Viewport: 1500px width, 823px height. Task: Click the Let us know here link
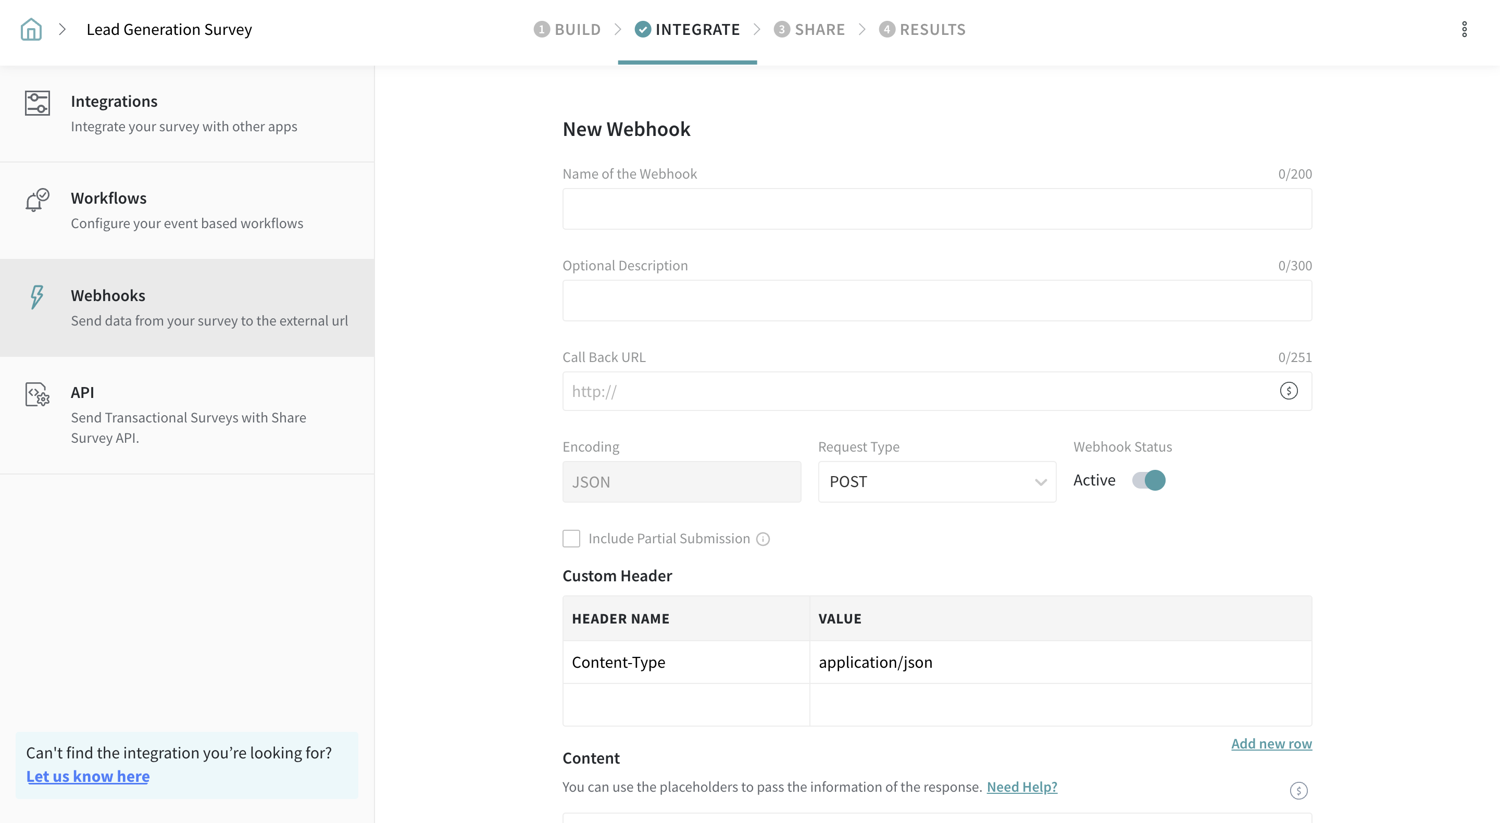click(x=88, y=777)
